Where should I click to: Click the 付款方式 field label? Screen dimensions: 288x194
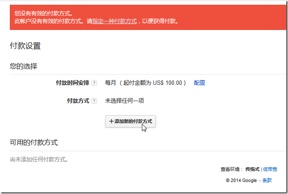coord(78,101)
